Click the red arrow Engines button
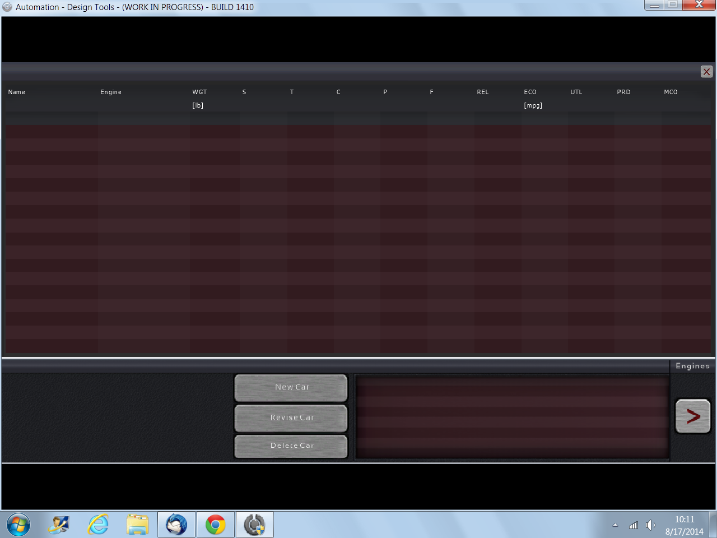 [x=693, y=416]
